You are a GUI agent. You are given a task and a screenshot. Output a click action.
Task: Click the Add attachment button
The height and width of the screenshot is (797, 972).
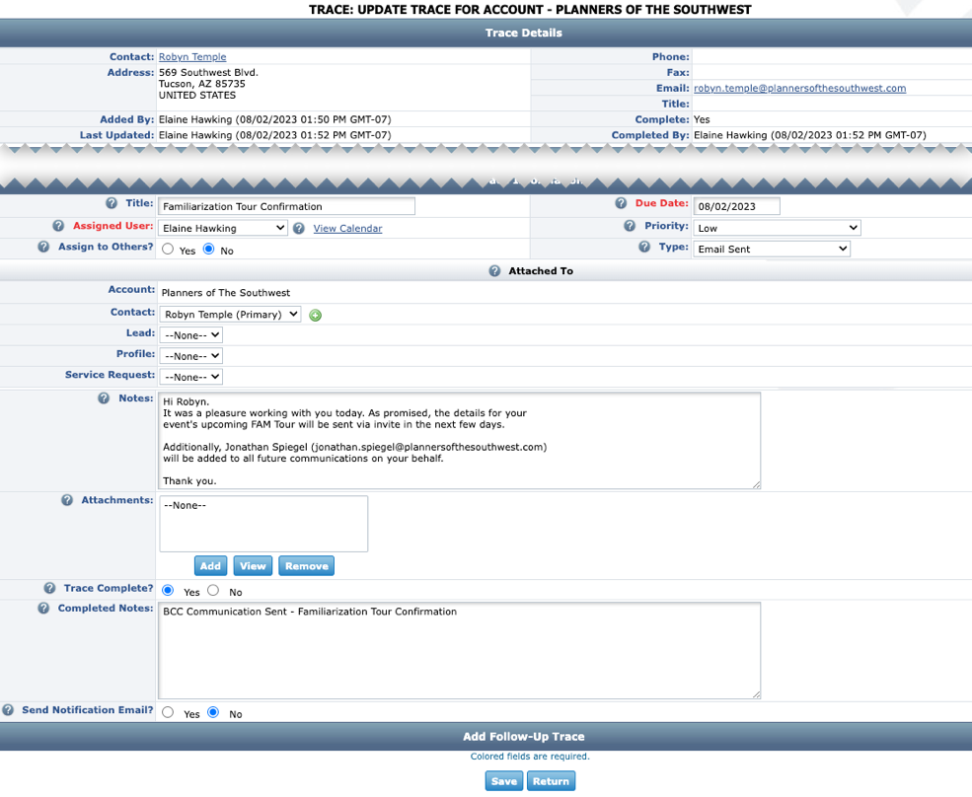[x=211, y=566]
